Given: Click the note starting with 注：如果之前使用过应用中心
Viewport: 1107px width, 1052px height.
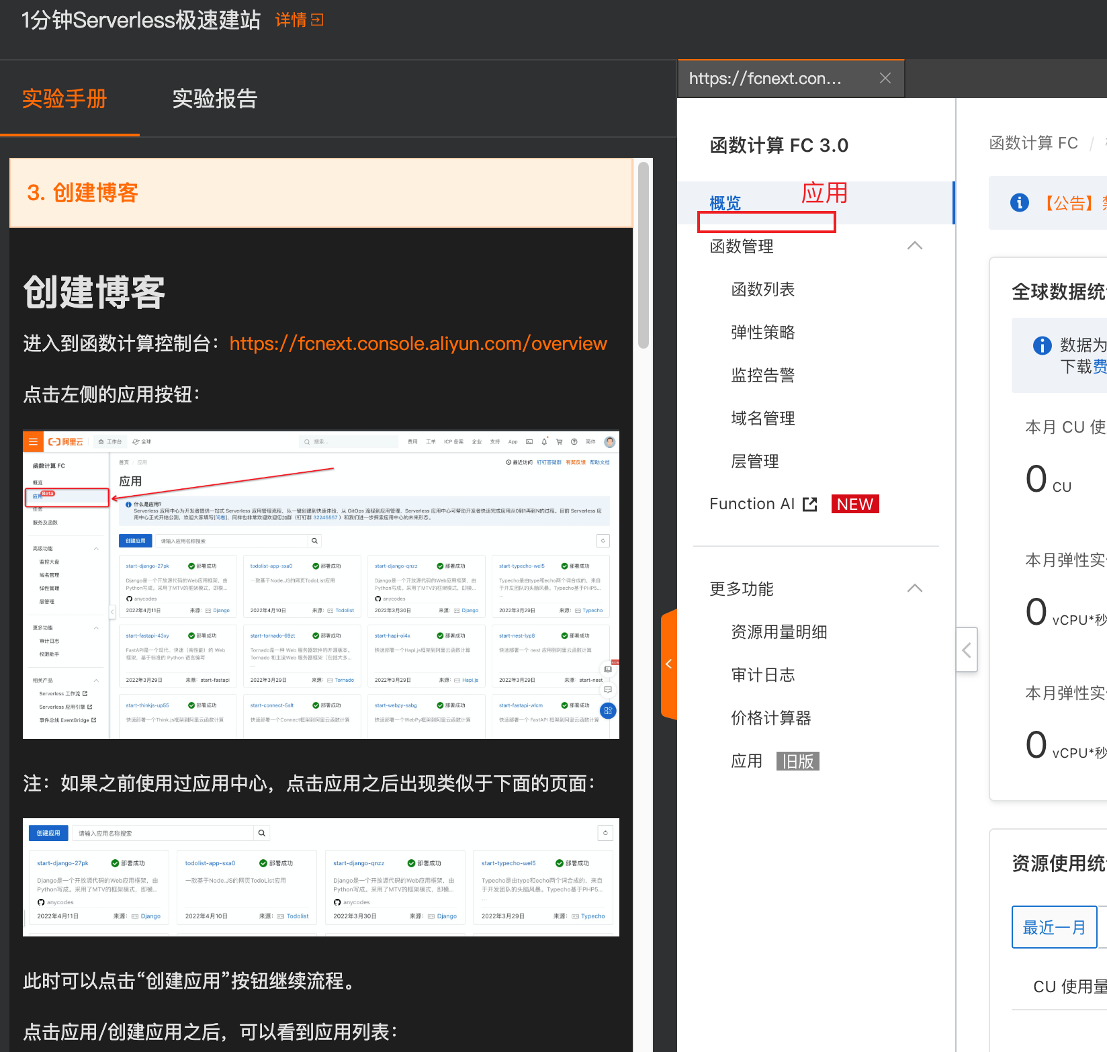Looking at the screenshot, I should 309,783.
